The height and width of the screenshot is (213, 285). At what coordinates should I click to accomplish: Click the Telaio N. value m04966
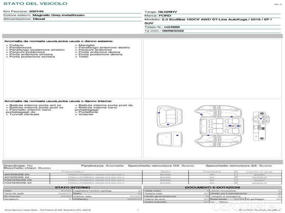tap(172, 27)
